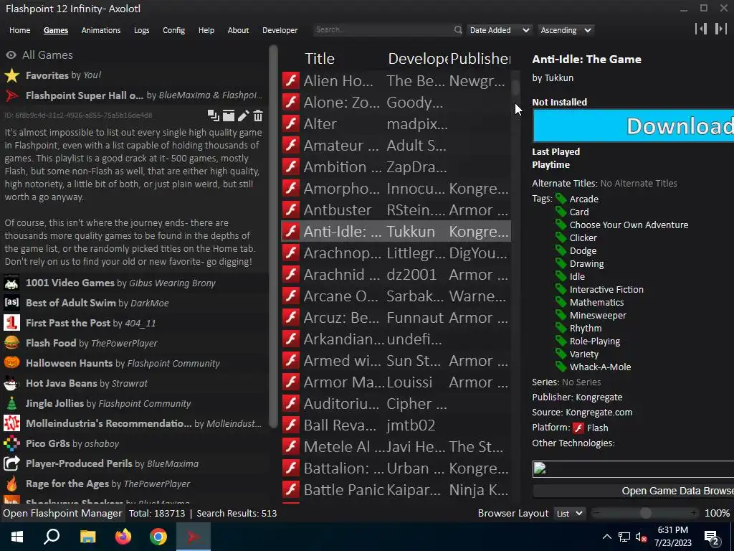Click the Whack-A-Mole tag
Image resolution: width=734 pixels, height=551 pixels.
point(600,367)
